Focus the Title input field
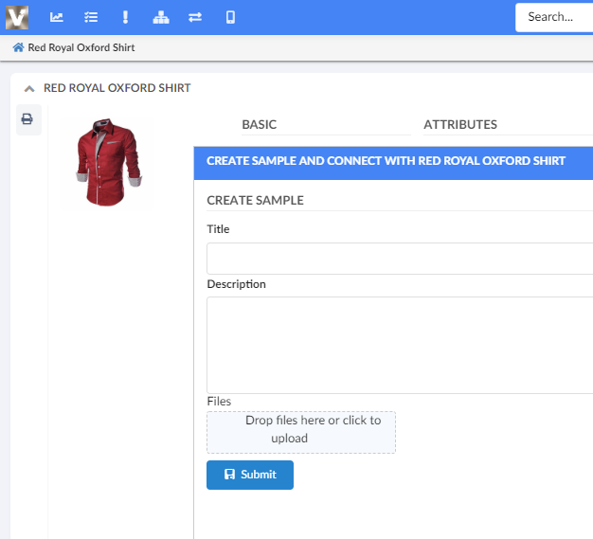593x539 pixels. pos(399,259)
